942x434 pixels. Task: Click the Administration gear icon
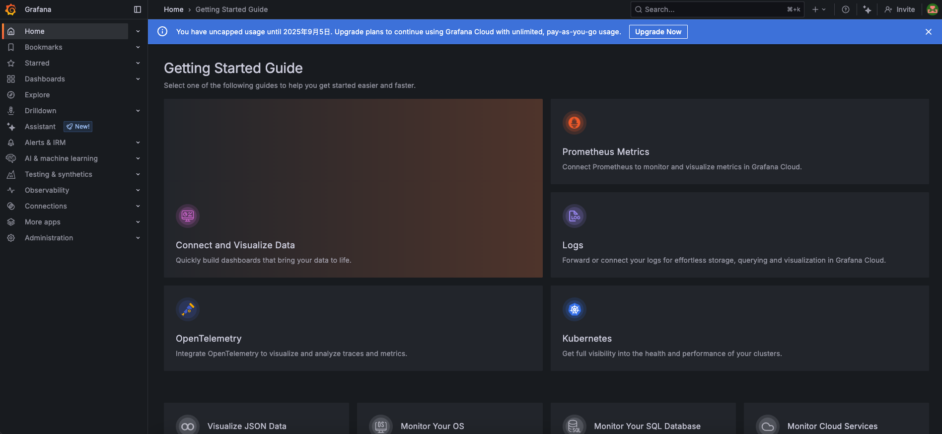click(x=11, y=238)
